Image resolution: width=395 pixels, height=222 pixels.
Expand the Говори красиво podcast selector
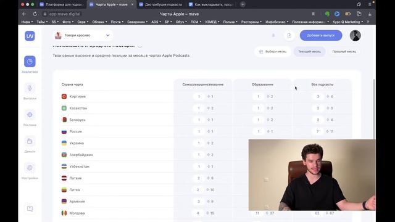coord(83,36)
